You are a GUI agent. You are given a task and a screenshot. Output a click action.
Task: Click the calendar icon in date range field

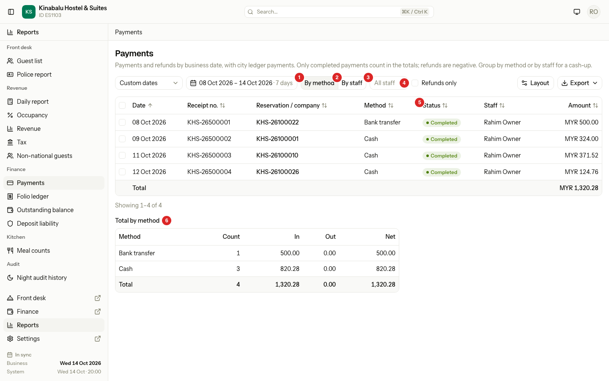[193, 83]
